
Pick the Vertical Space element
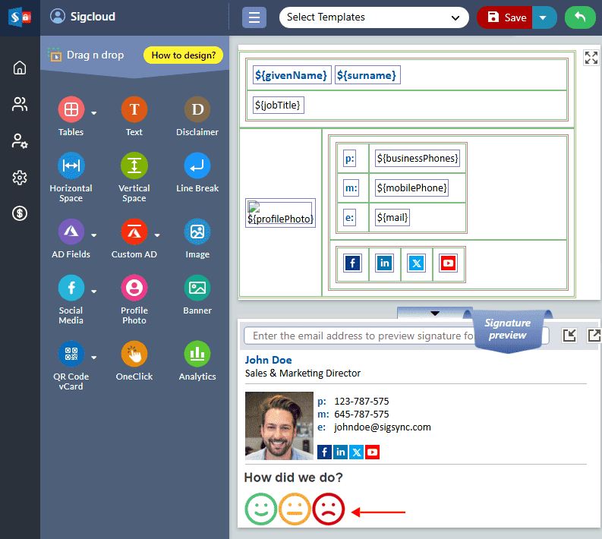134,166
